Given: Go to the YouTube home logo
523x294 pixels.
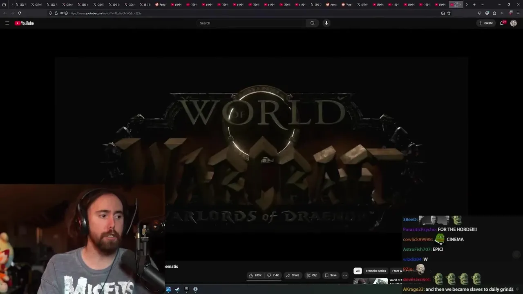Looking at the screenshot, I should coord(25,23).
